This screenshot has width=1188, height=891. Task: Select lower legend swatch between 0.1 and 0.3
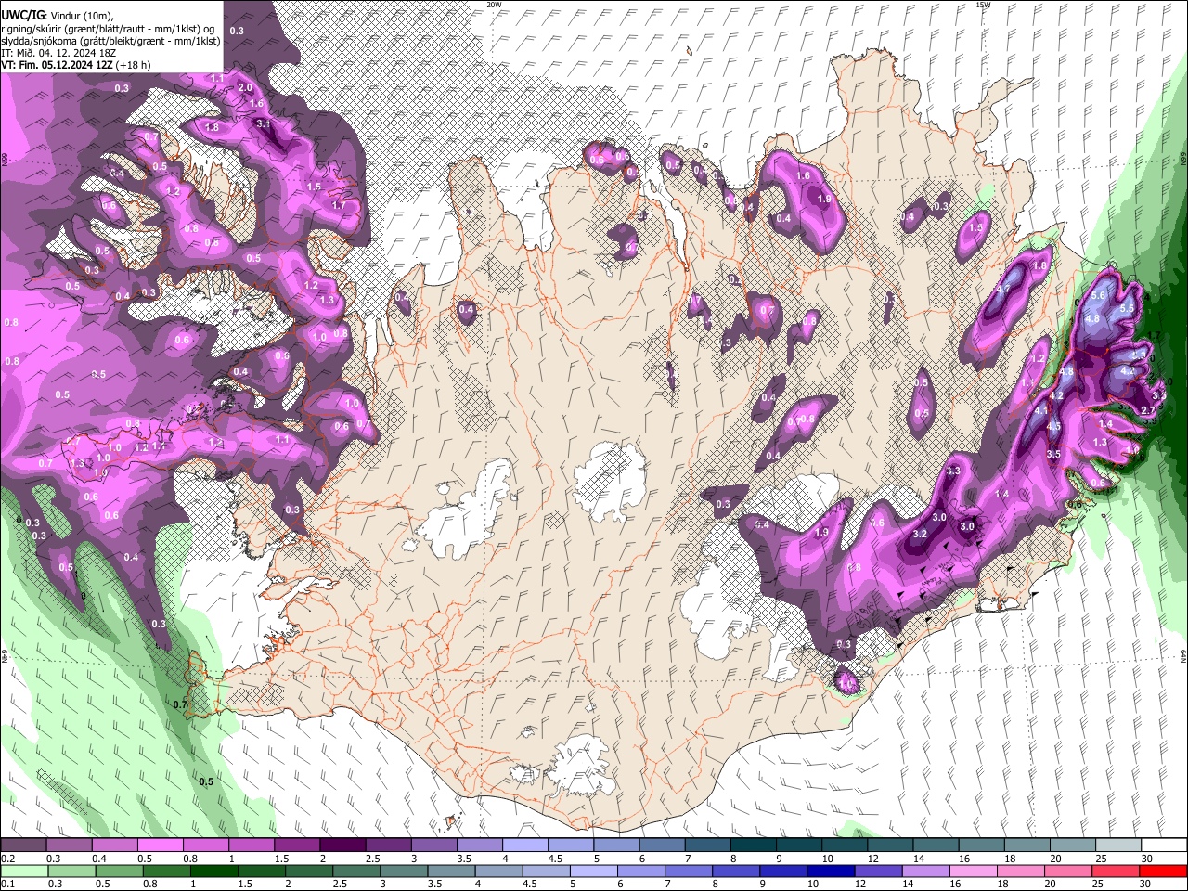coord(23,871)
